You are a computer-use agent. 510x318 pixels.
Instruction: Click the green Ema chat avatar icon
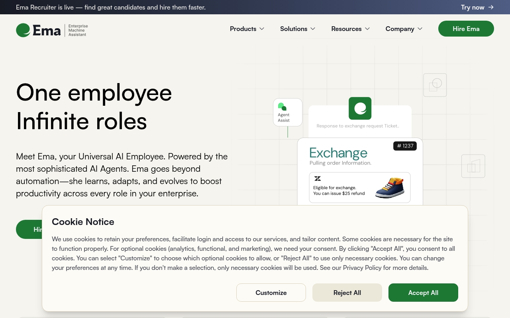coord(360,108)
